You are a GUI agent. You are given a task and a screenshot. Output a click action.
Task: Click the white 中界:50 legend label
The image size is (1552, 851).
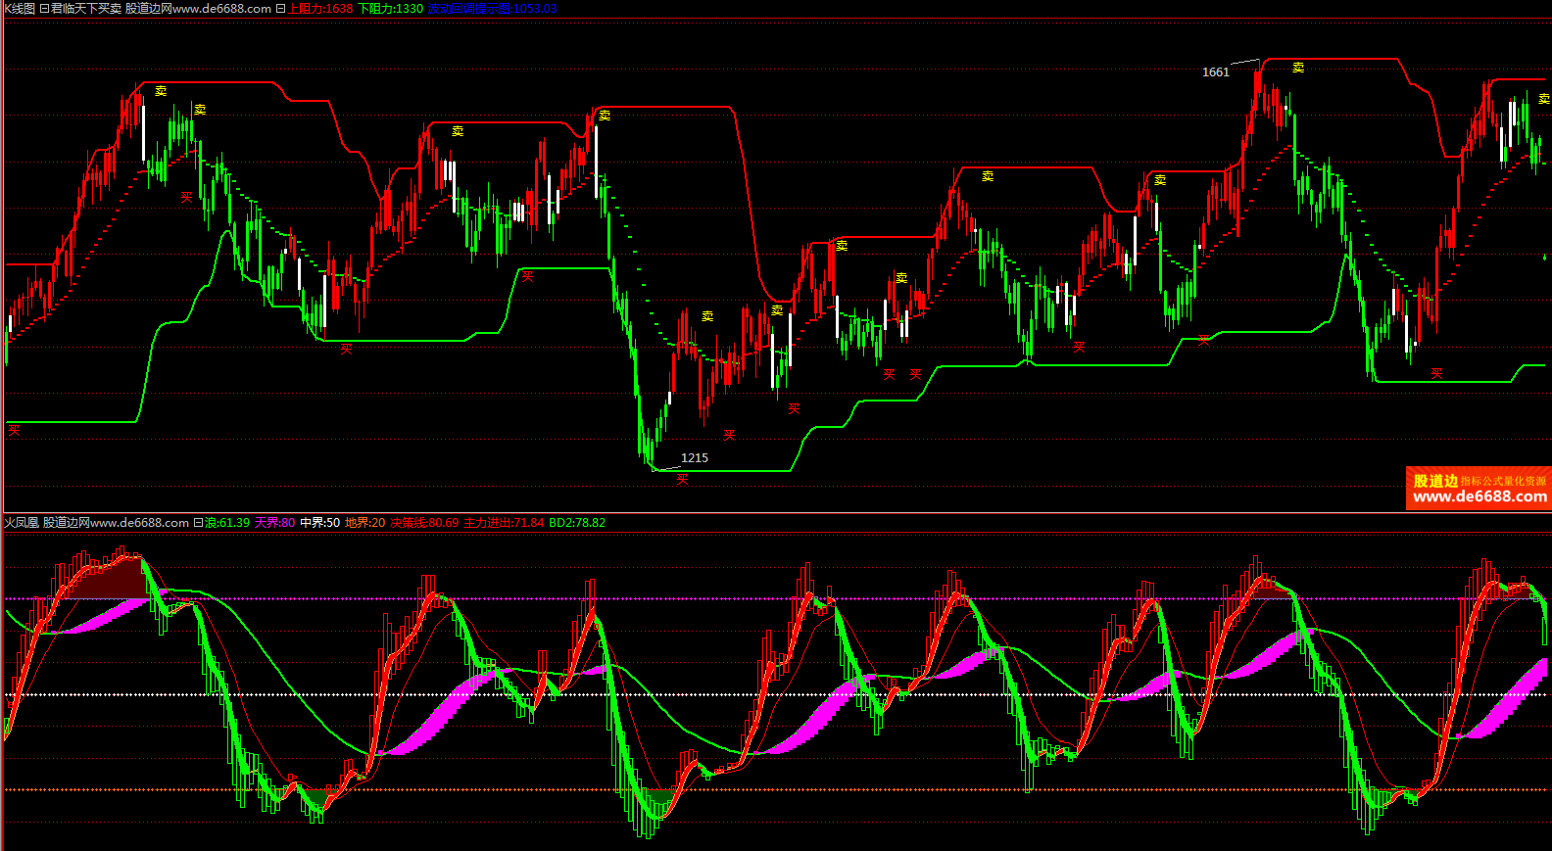320,523
